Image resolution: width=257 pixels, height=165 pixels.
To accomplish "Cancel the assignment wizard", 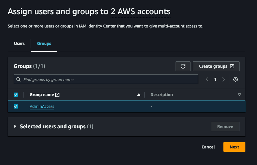I will (208, 147).
